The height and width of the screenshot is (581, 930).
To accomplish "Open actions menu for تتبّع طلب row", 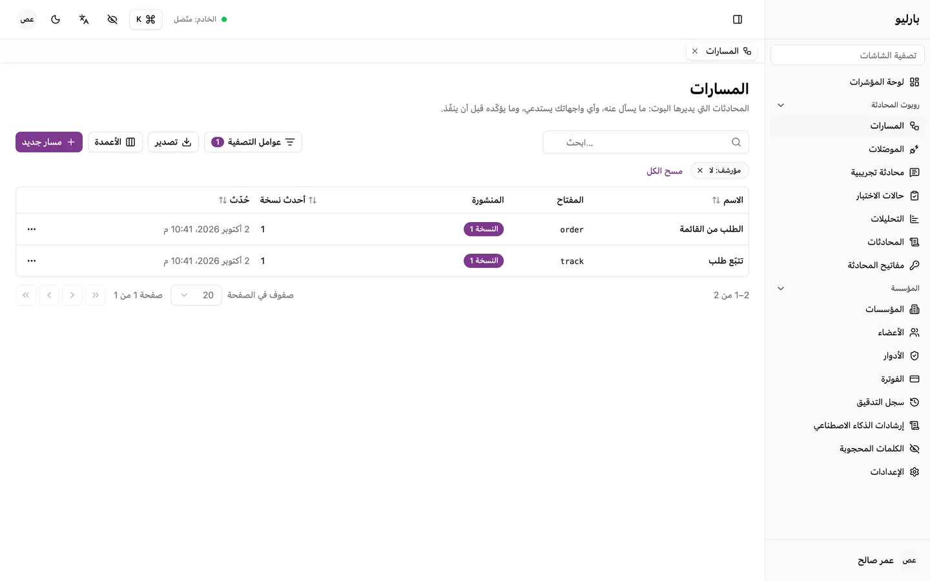I will [32, 261].
